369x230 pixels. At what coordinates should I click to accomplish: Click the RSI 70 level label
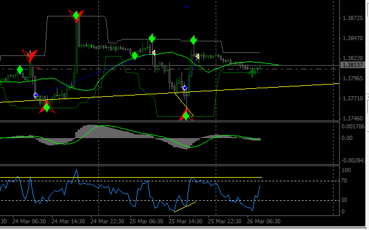(x=344, y=181)
